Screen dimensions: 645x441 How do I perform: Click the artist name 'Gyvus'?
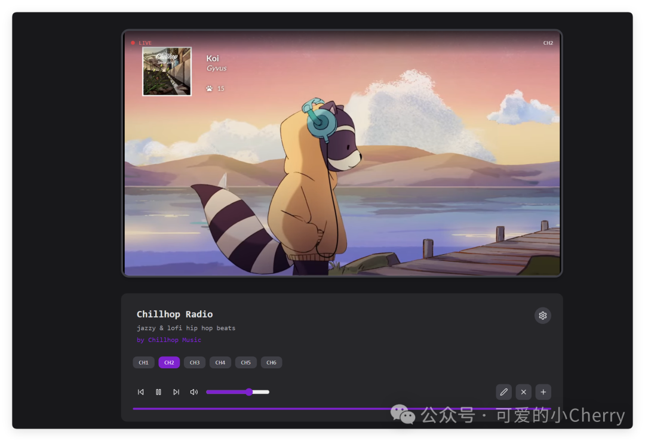216,68
